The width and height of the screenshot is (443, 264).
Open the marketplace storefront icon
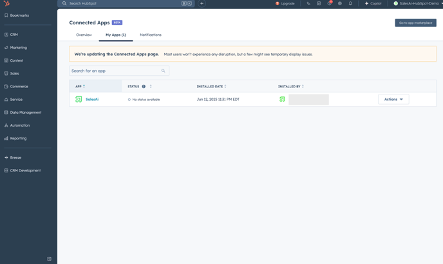coord(319,3)
